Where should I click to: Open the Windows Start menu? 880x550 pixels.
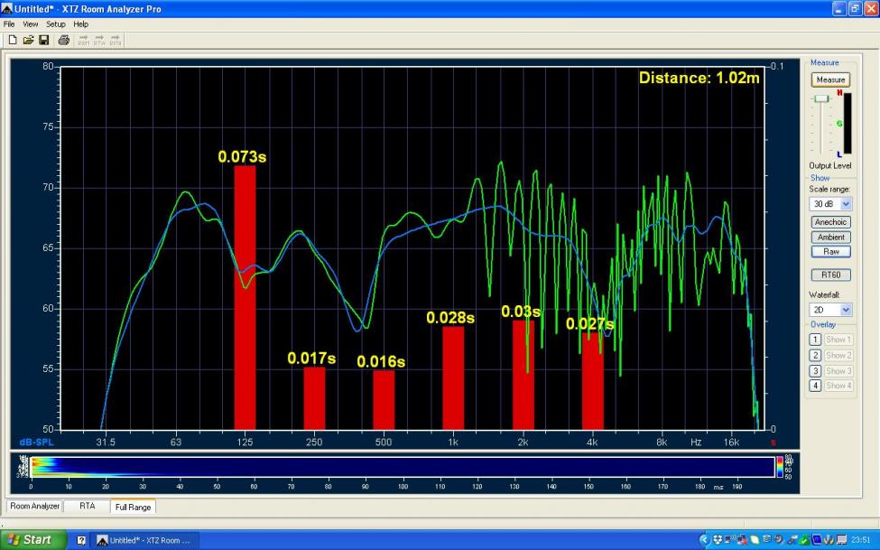coord(33,540)
